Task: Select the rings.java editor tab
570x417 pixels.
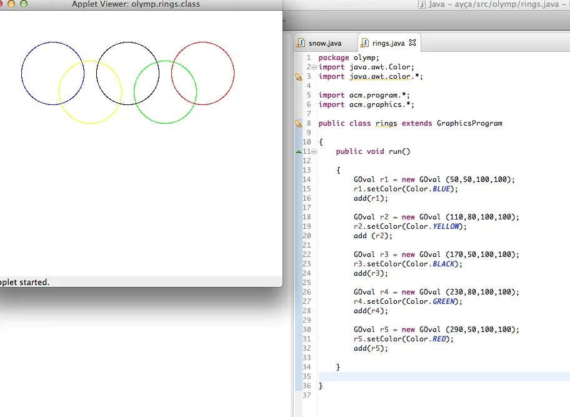Action: coord(388,43)
